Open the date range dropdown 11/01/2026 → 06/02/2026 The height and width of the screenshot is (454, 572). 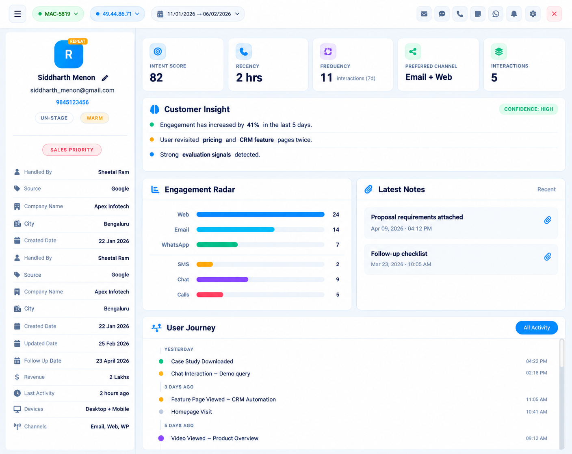point(198,14)
